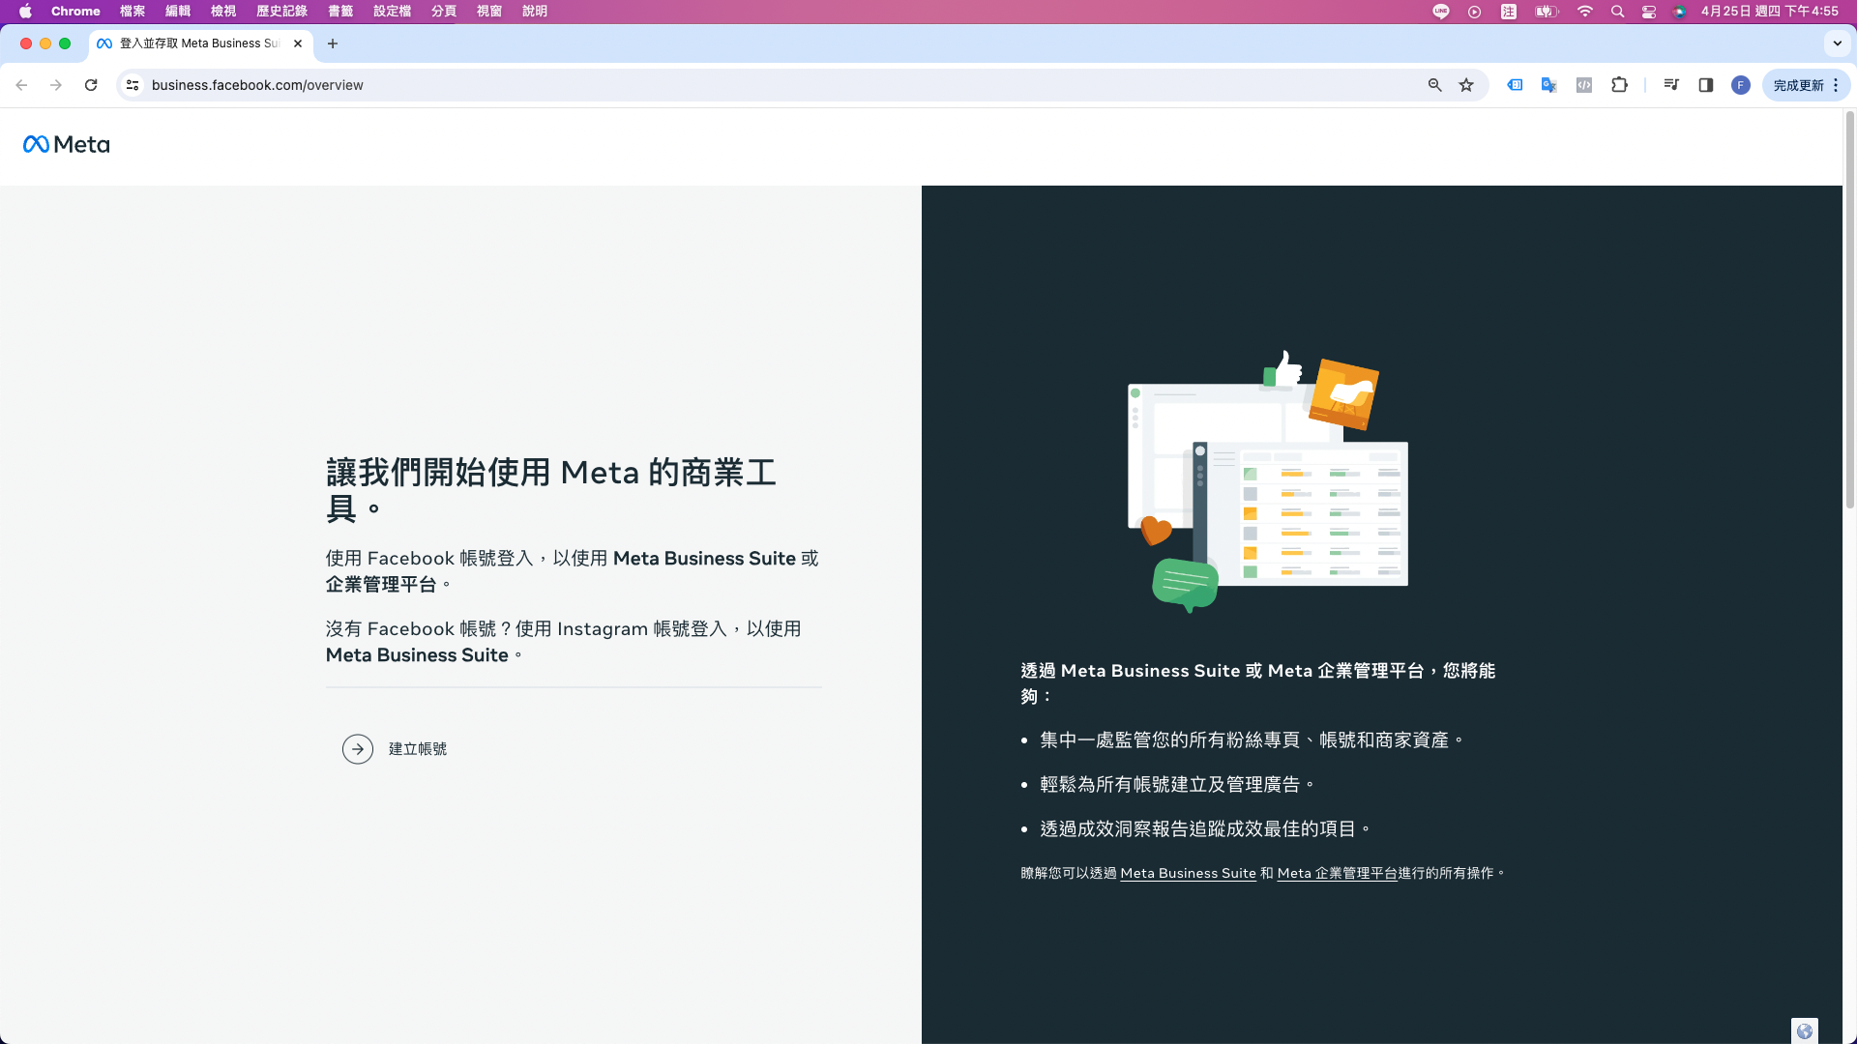
Task: Toggle the Chrome side panel icon
Action: 1705,85
